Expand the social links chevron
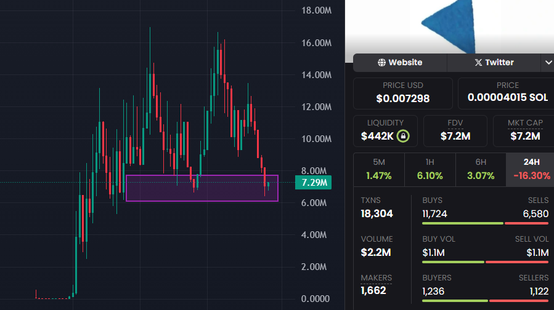The width and height of the screenshot is (554, 310). pos(548,62)
